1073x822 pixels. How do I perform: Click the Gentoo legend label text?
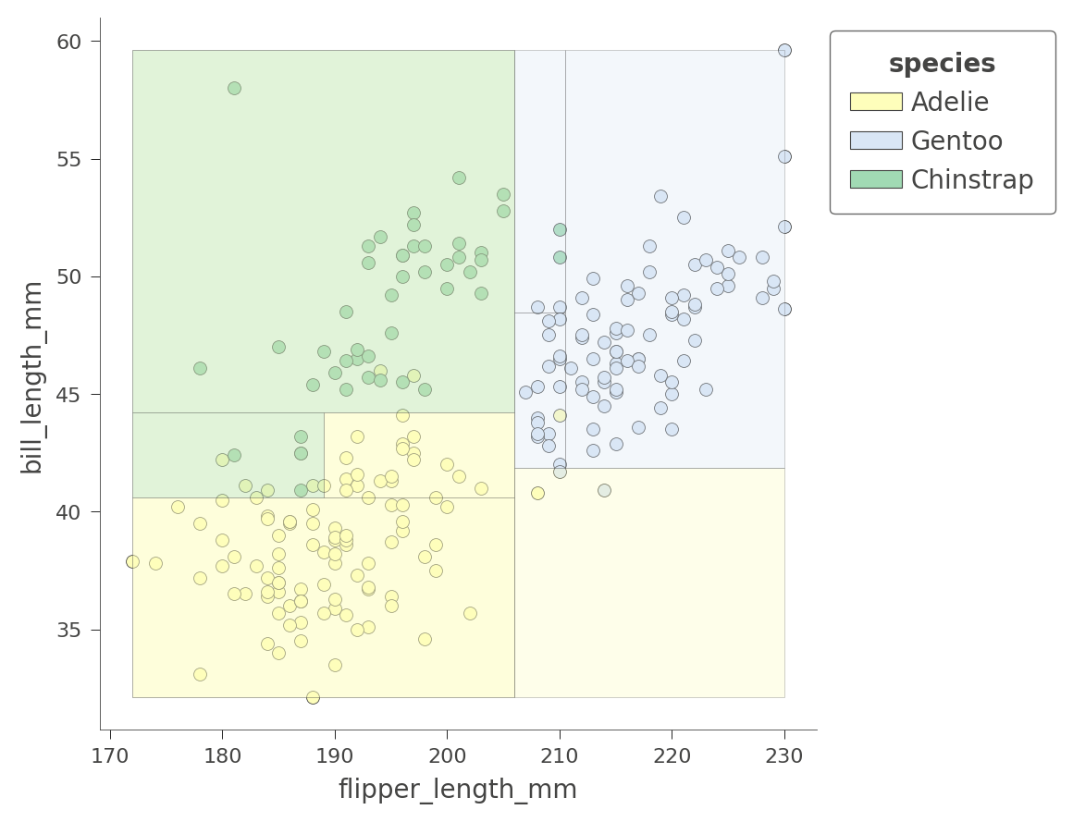(x=956, y=141)
